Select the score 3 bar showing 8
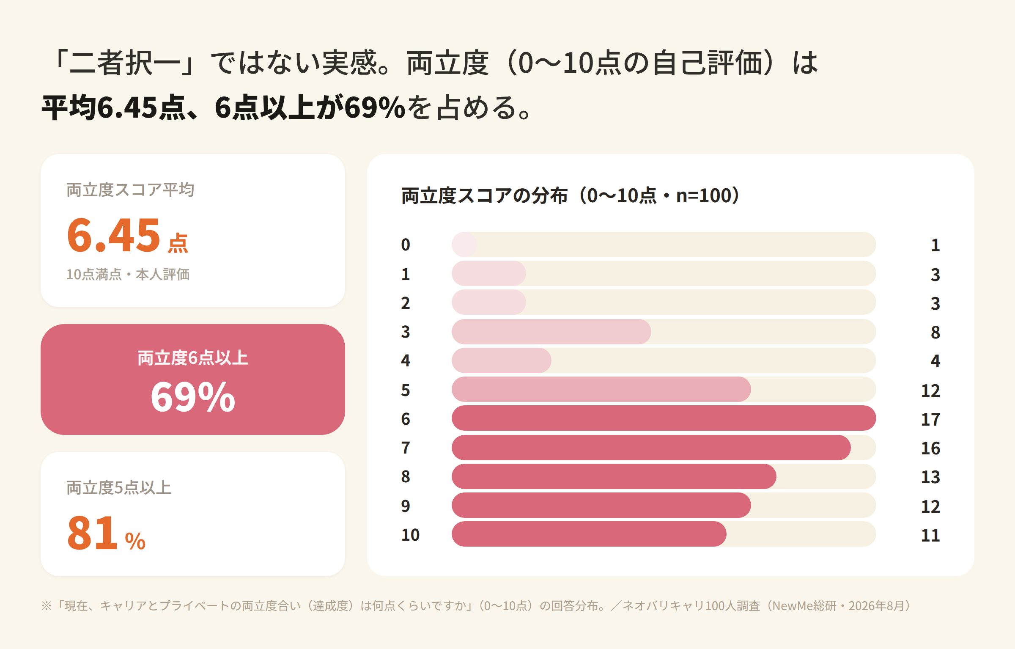 click(551, 332)
